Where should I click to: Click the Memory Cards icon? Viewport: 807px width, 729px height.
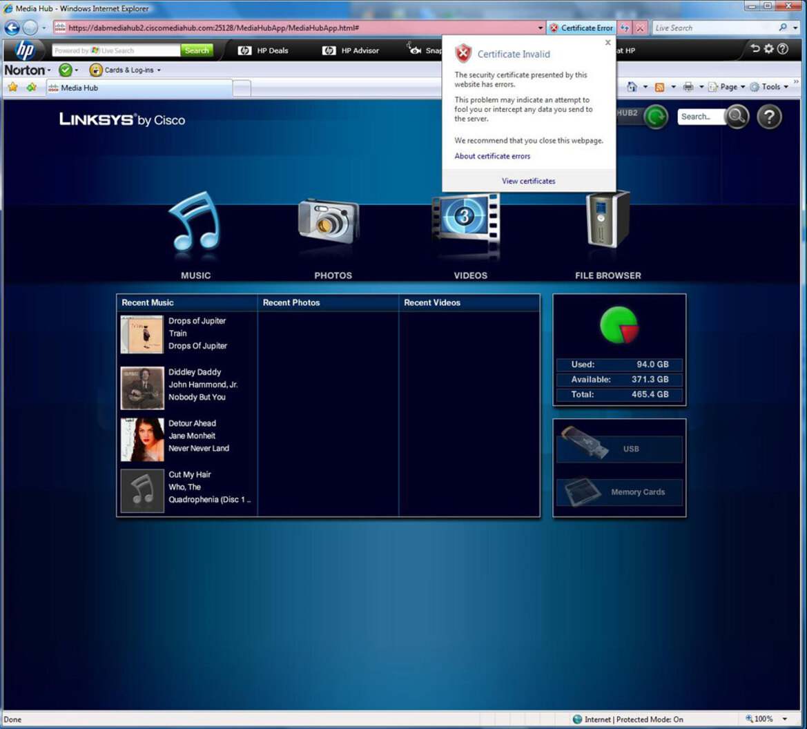[x=584, y=492]
